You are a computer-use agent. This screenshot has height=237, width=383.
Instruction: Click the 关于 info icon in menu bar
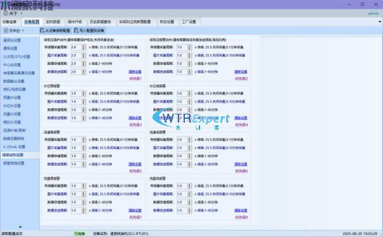pyautogui.click(x=5, y=13)
